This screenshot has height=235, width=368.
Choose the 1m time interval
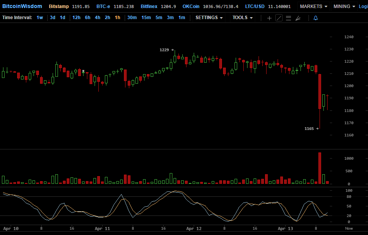[x=182, y=18]
